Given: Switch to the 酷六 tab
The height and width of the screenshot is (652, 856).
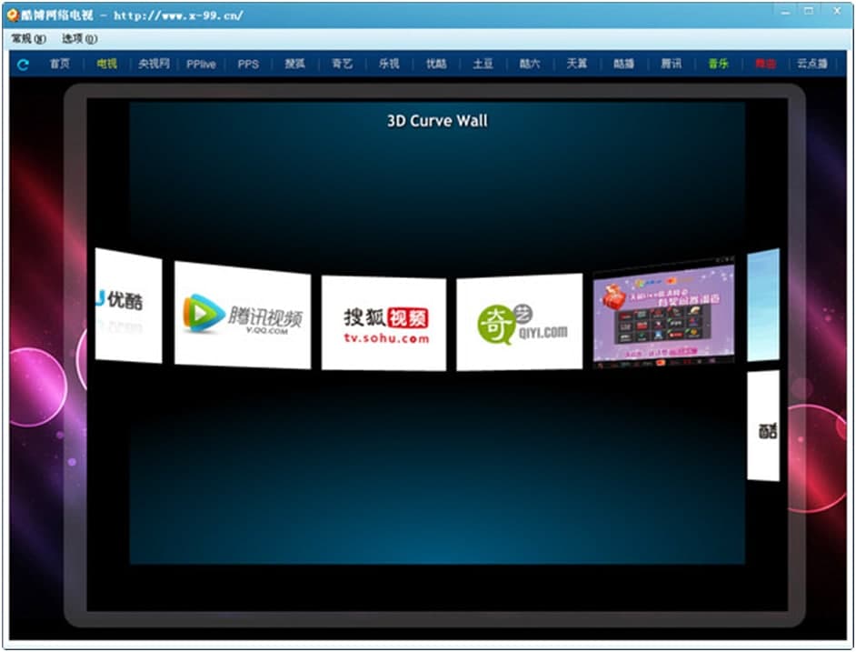Looking at the screenshot, I should [530, 64].
